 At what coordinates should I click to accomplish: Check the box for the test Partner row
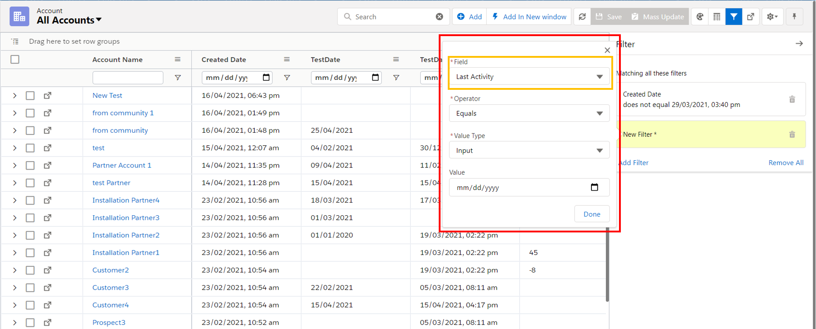30,183
